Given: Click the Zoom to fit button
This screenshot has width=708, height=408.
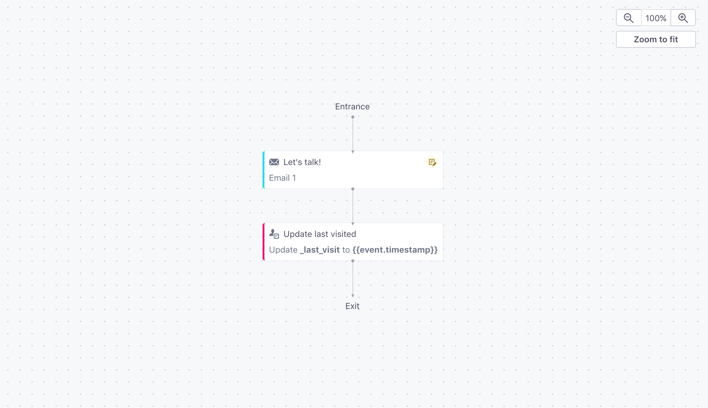Looking at the screenshot, I should pyautogui.click(x=656, y=39).
